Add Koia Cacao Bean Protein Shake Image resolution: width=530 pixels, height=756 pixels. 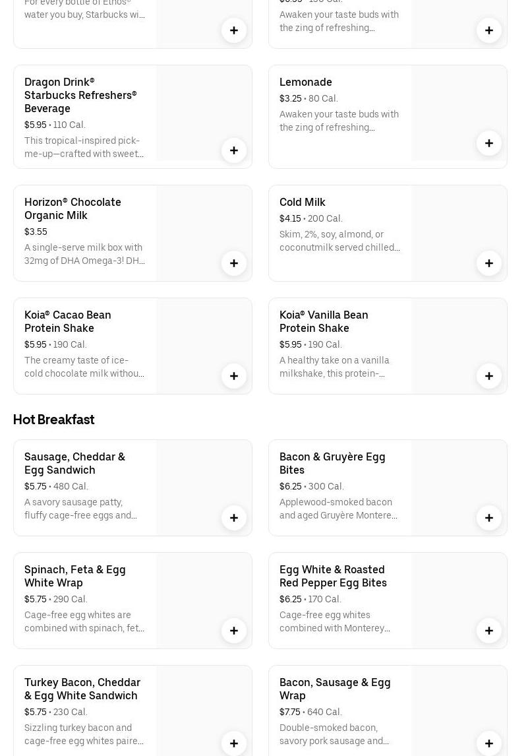coord(234,376)
